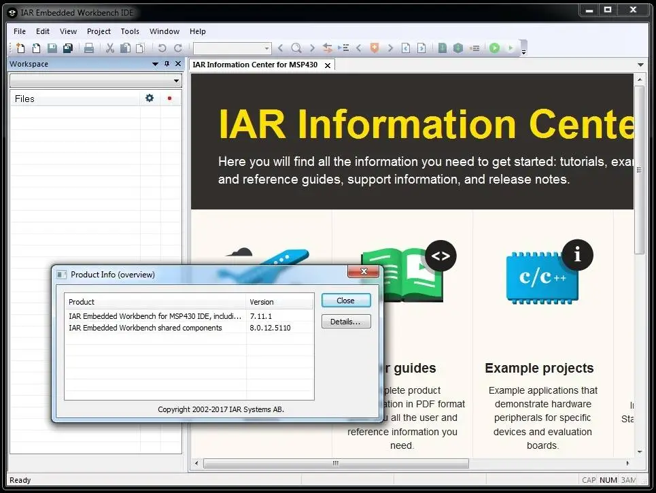Click the Save All toolbar icon

(68, 48)
